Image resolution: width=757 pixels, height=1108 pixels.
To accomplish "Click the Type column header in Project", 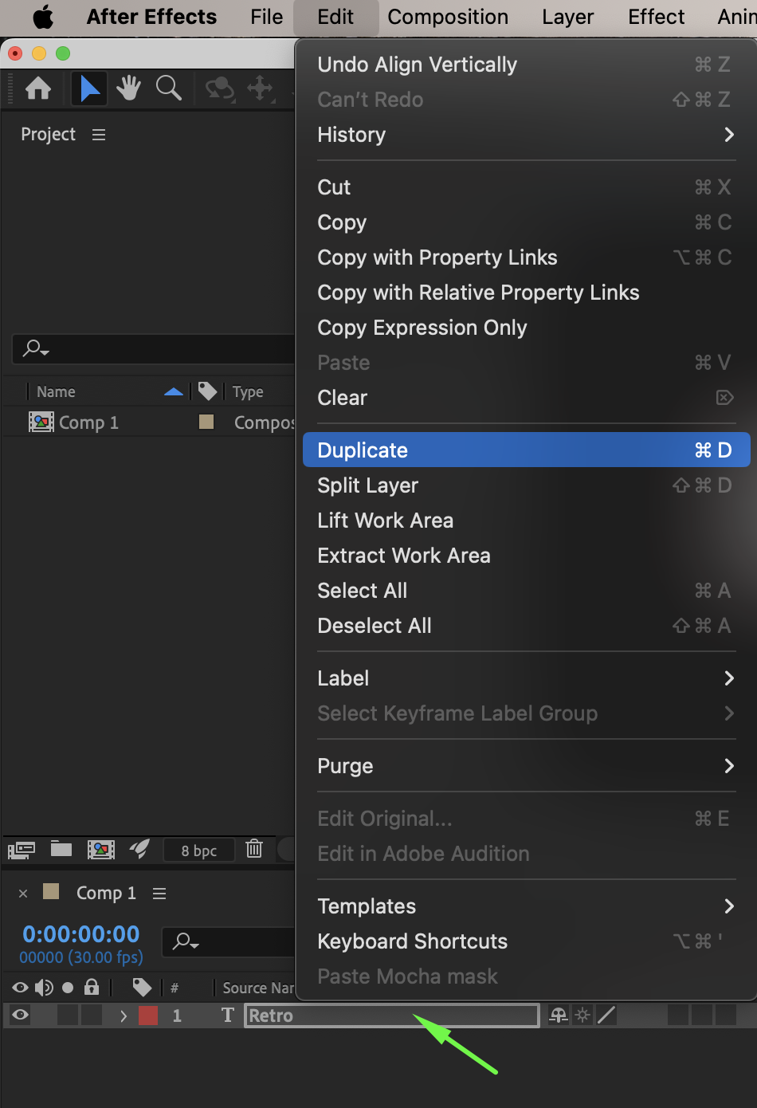I will (x=248, y=391).
